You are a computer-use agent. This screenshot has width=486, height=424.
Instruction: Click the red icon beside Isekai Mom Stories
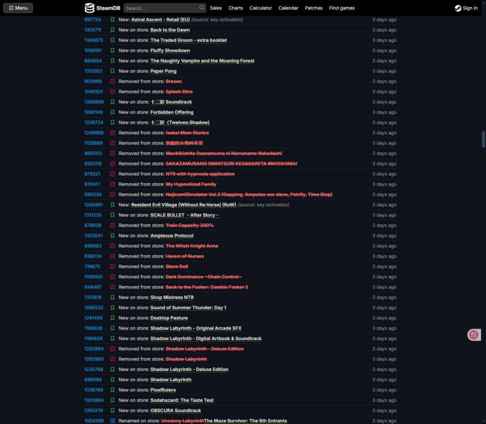[113, 133]
